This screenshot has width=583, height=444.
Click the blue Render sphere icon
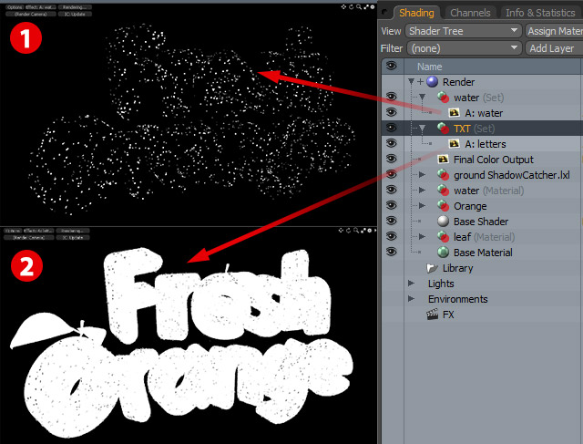[432, 81]
